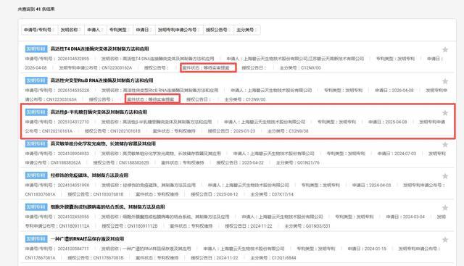
Task: Open title 高活性T4 DNA连接酶突变体及其制备方法和应用
Action: click(100, 49)
